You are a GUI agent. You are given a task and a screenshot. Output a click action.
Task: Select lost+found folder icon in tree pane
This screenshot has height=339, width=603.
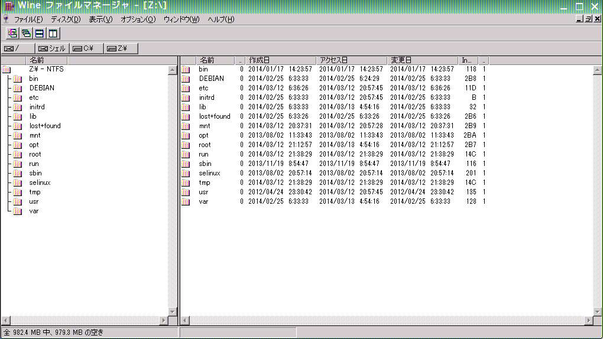17,126
